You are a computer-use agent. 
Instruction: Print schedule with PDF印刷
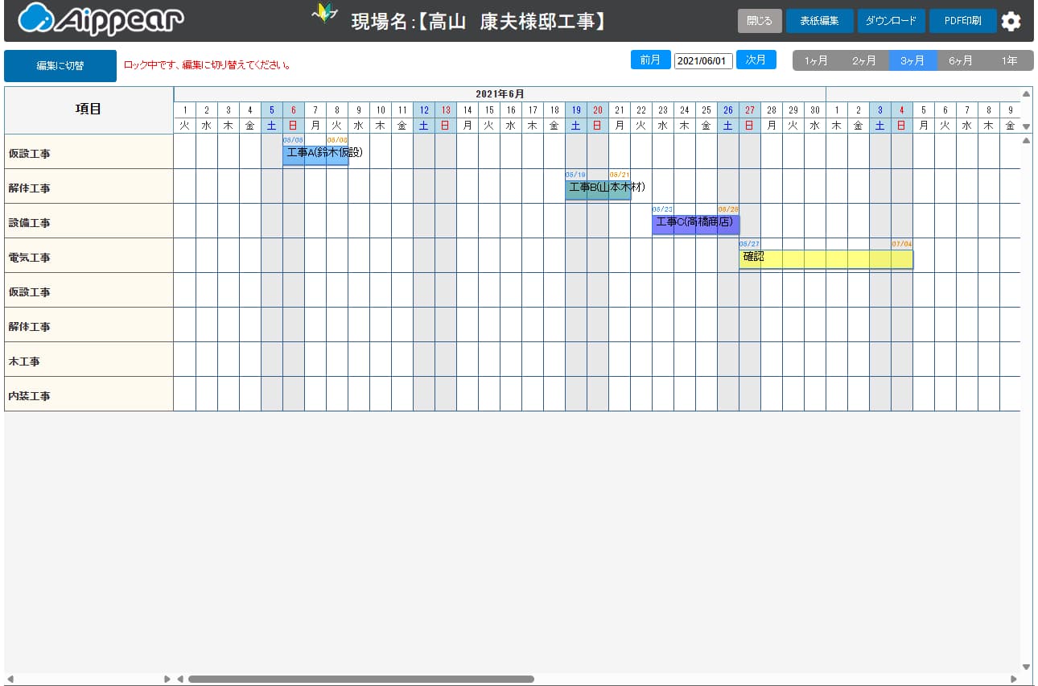(x=962, y=21)
